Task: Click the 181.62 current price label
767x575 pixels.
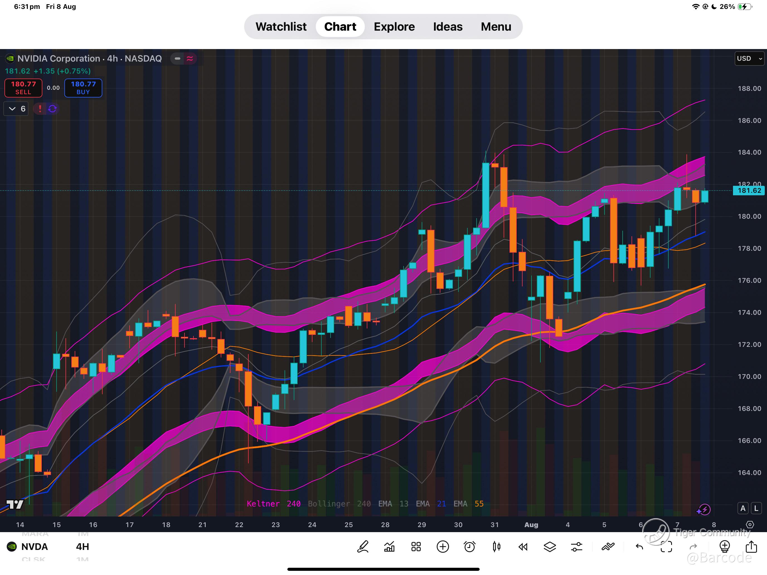Action: pos(749,190)
